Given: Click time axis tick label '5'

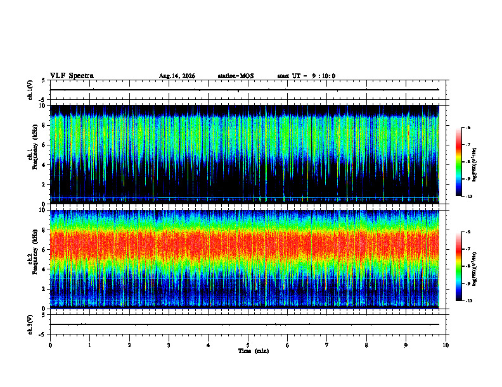Looking at the screenshot, I should pyautogui.click(x=248, y=345).
